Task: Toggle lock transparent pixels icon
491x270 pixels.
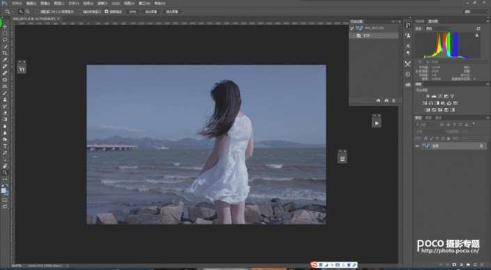Action: (426, 138)
